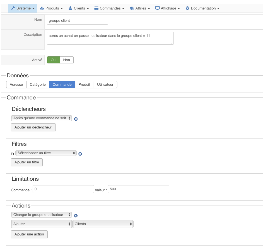Click the person icon beside Clients

click(x=70, y=8)
